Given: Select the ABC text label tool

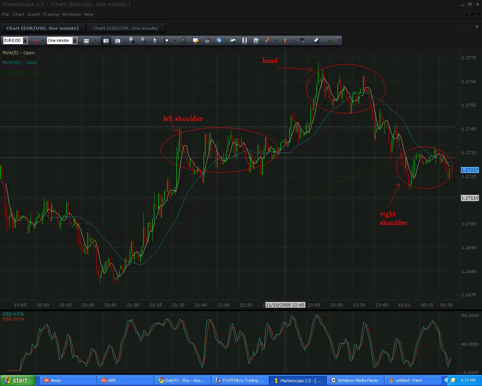Looking at the screenshot, I should [302, 40].
